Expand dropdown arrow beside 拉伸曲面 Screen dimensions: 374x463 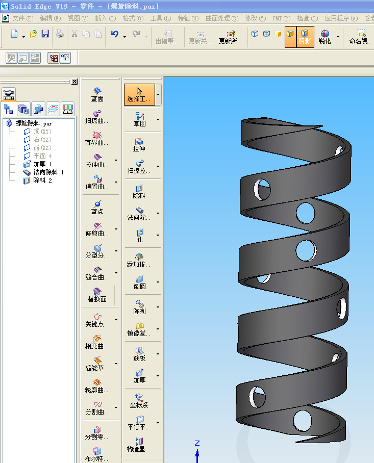[x=116, y=160]
